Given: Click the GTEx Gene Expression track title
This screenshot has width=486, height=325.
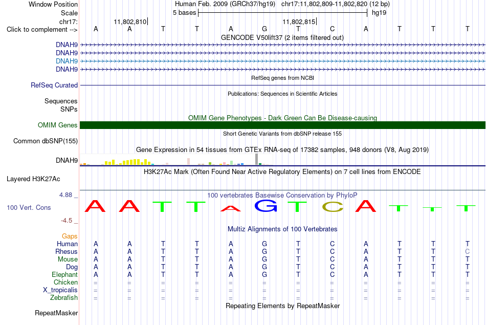Looking at the screenshot, I should [x=282, y=150].
